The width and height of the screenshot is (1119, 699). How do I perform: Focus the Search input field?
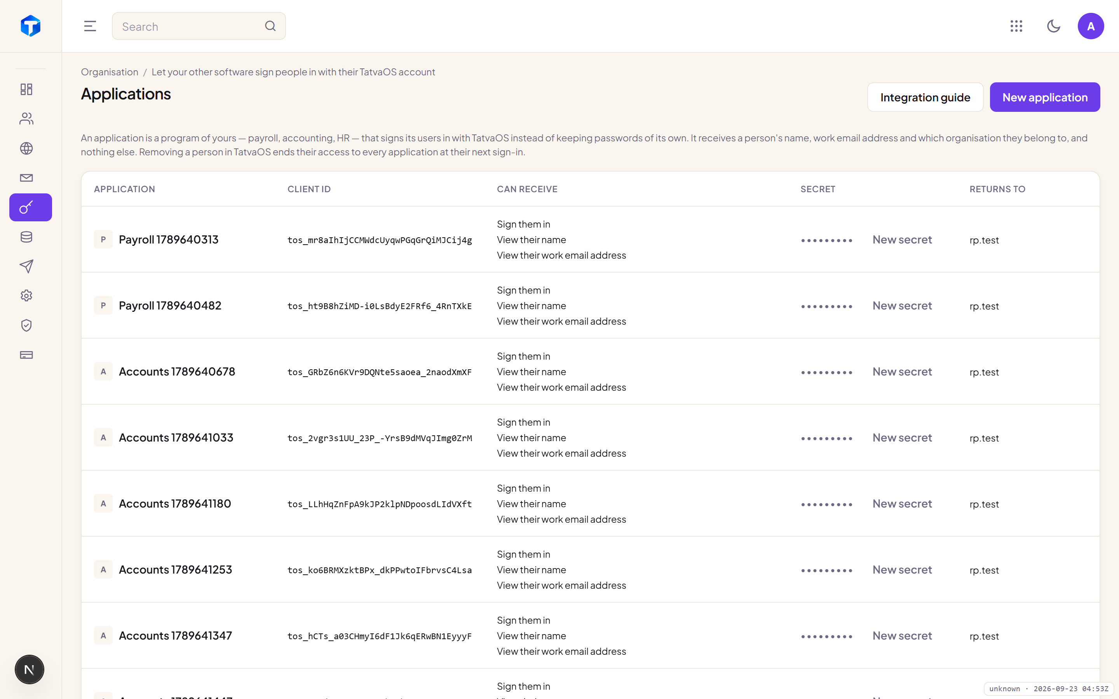tap(199, 26)
